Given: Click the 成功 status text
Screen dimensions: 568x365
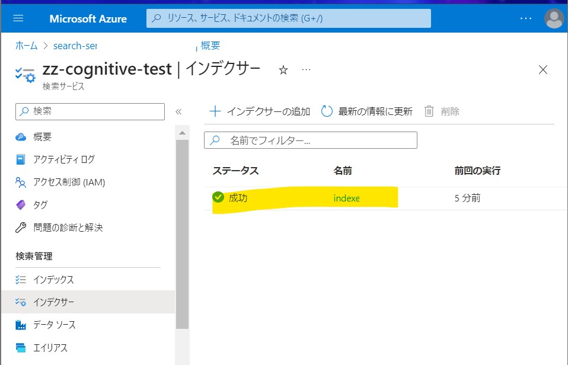Looking at the screenshot, I should tap(238, 198).
